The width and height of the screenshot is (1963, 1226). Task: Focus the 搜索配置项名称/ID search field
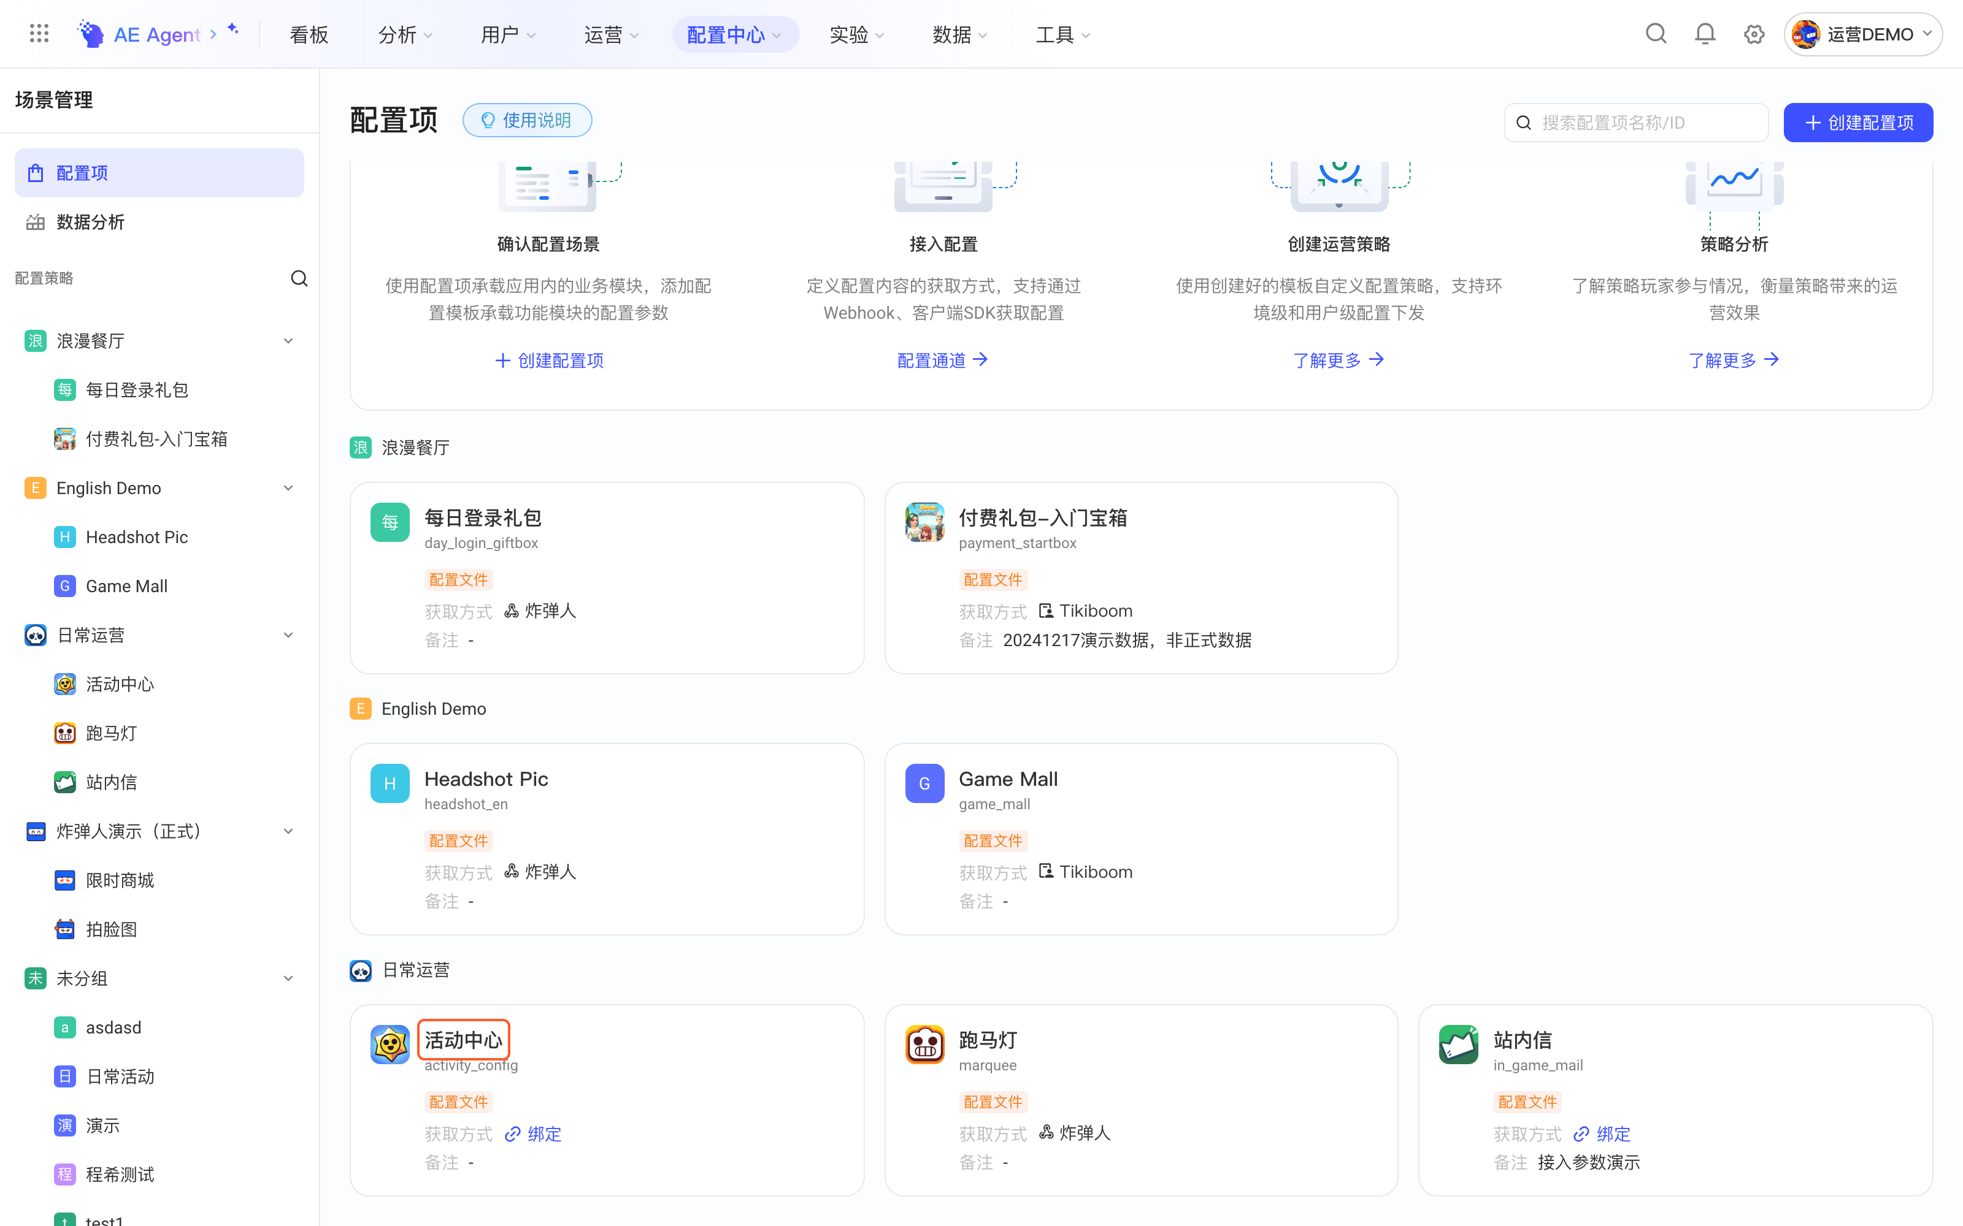pos(1635,123)
